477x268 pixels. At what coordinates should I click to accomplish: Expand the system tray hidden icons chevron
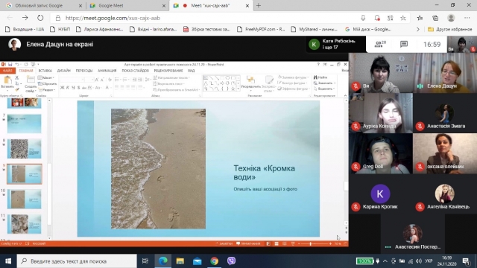pyautogui.click(x=385, y=261)
